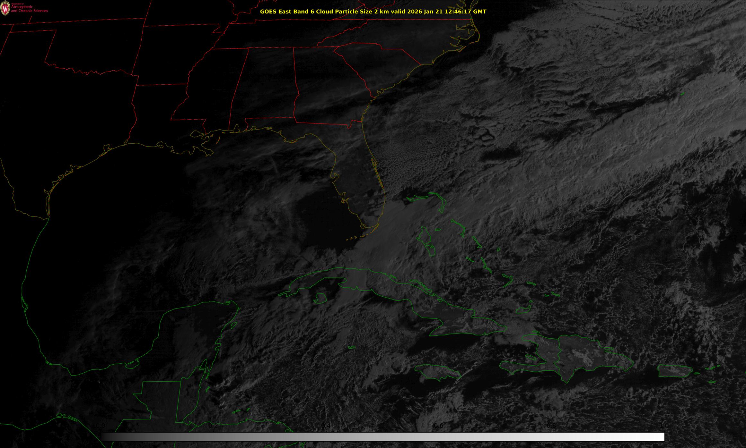Click the 0.2 colorbar tick label

[x=213, y=426]
